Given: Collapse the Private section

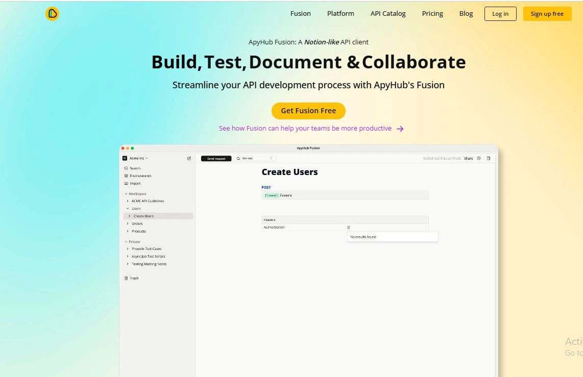Looking at the screenshot, I should click(126, 242).
